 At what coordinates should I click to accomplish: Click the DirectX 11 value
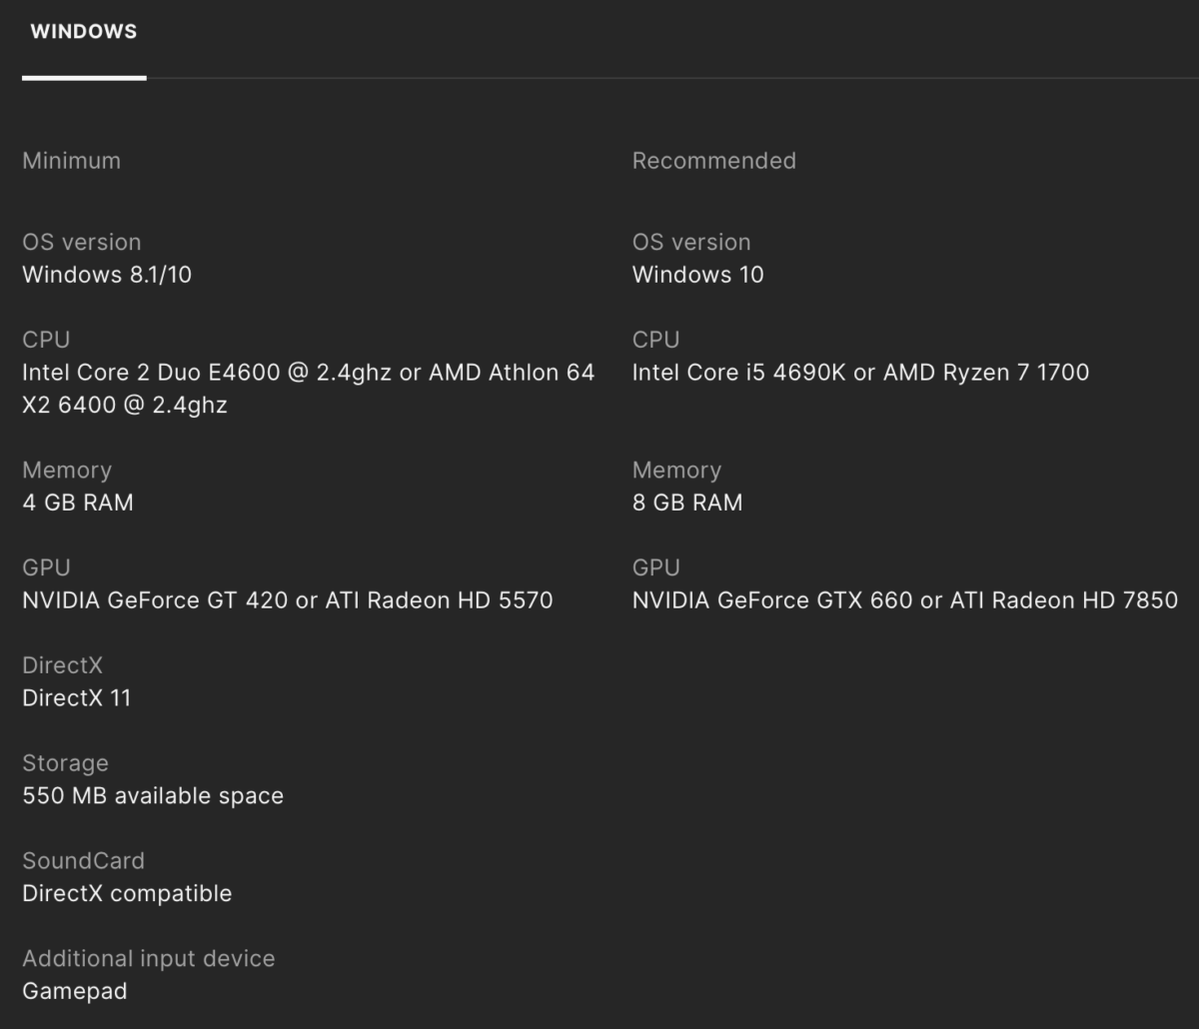77,698
